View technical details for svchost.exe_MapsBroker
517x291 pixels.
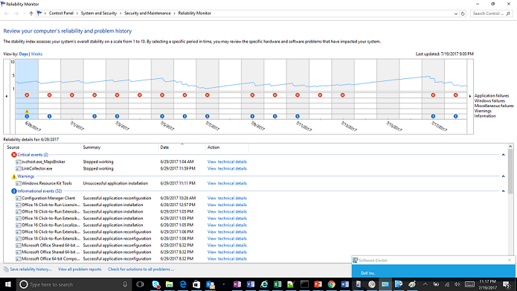(227, 162)
